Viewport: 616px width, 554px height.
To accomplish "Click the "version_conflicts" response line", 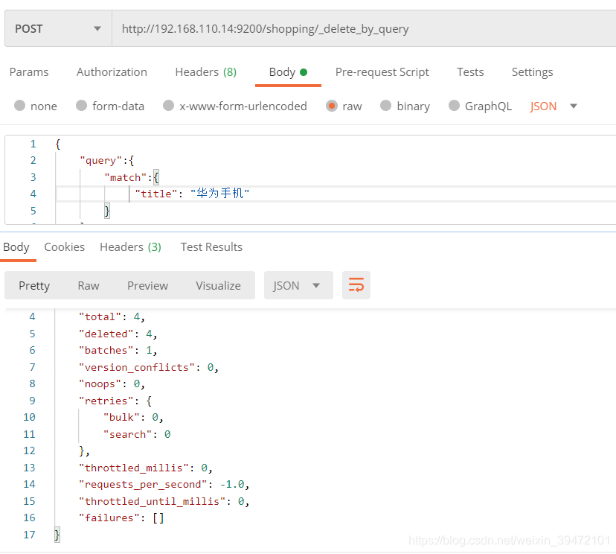I will pos(149,367).
